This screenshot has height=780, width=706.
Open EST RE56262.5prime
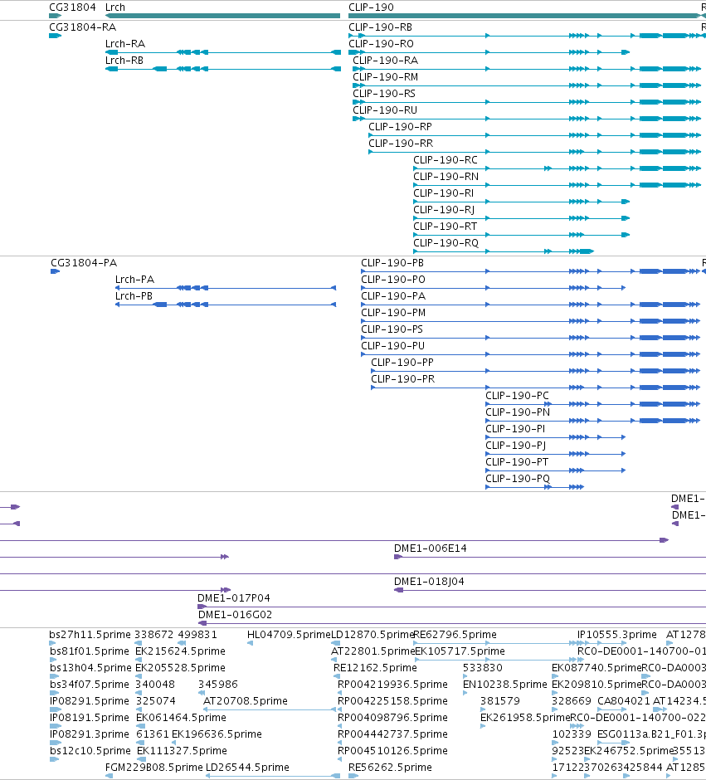[390, 767]
